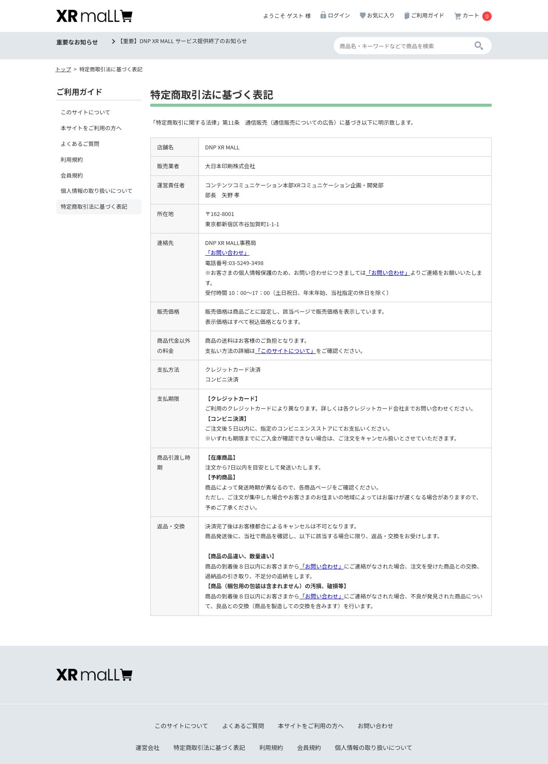
Task: Open footer お問い合わせ link
Action: 376,726
